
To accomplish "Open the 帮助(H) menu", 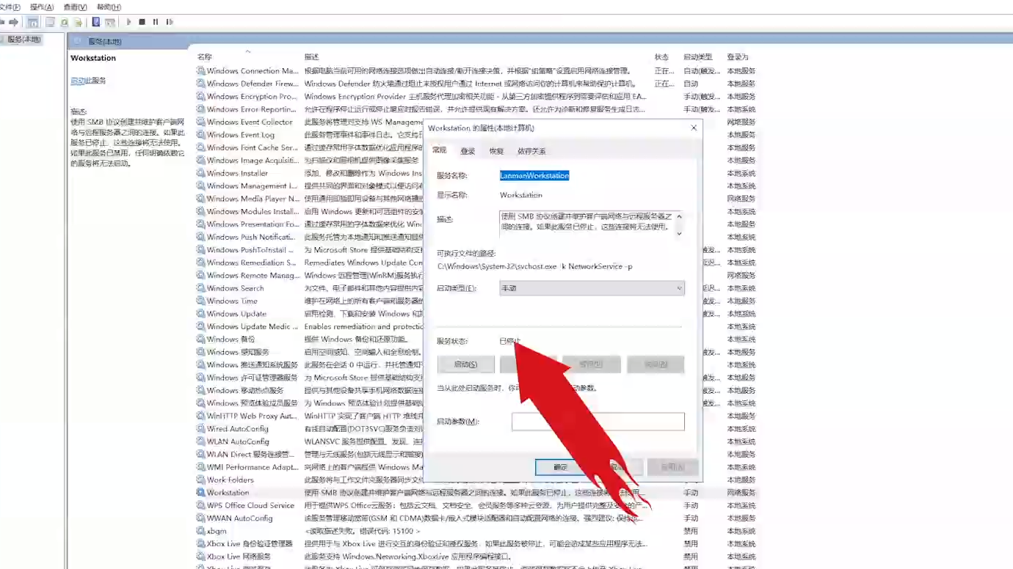I will [x=109, y=7].
